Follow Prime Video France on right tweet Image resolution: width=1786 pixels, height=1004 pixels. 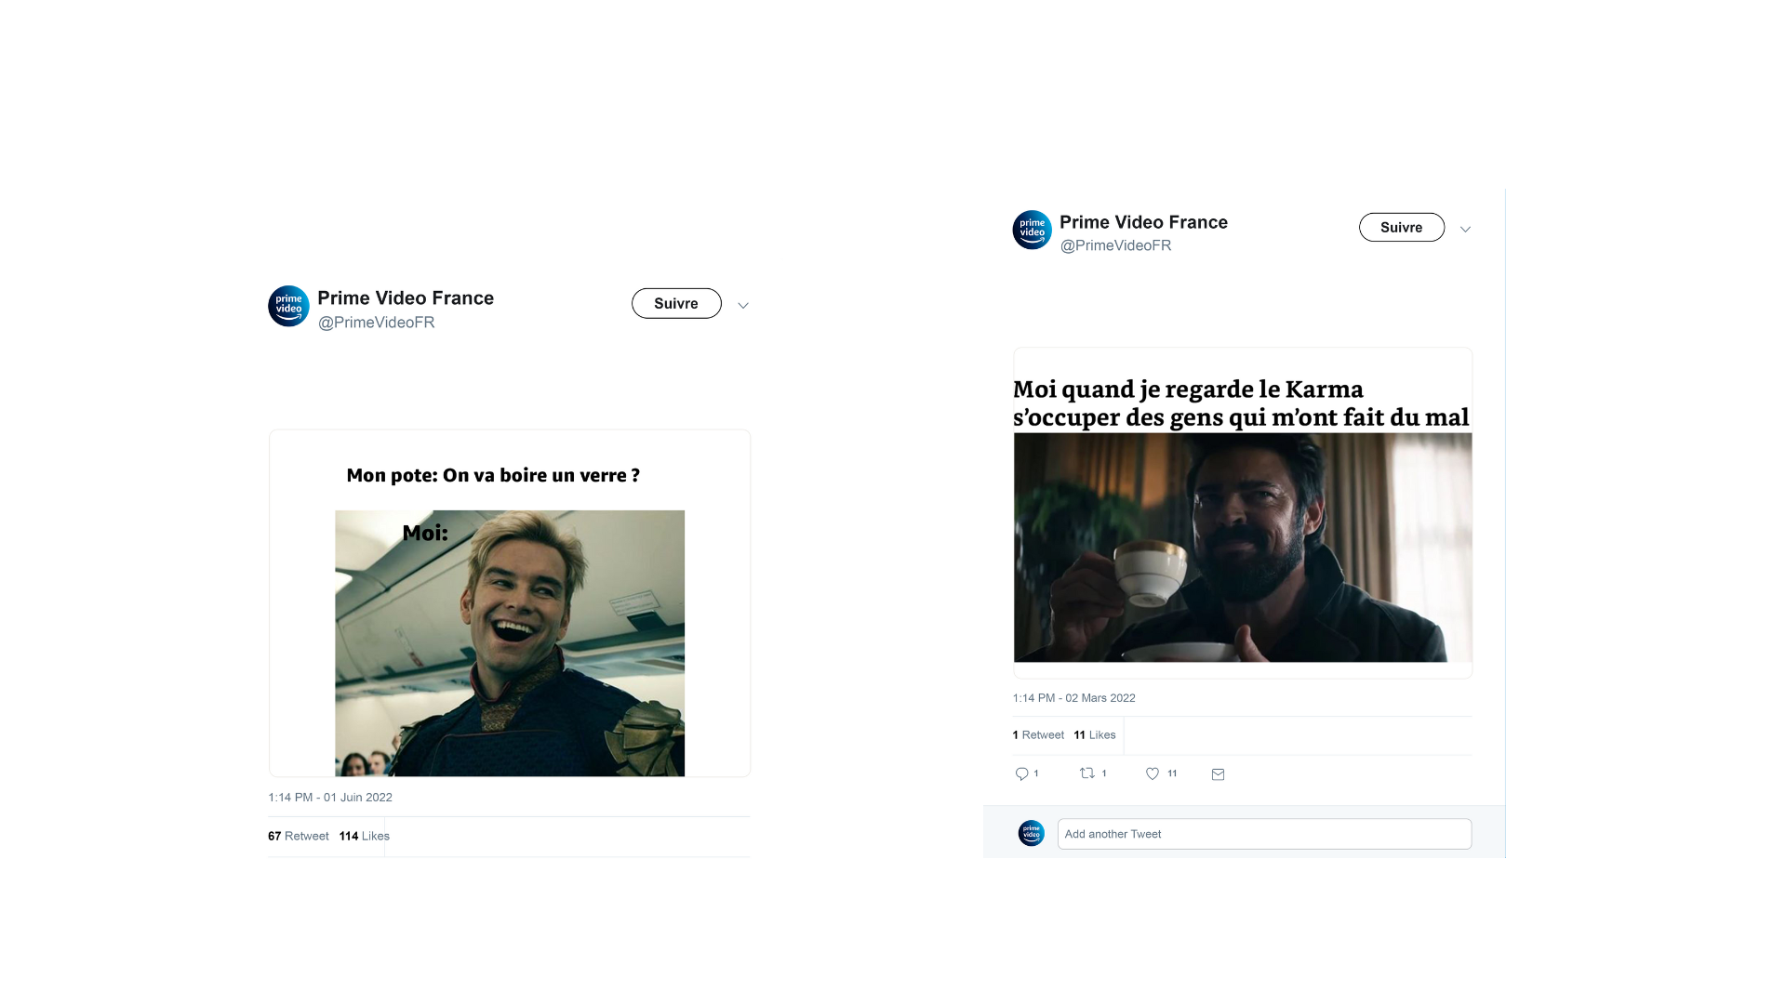click(1402, 227)
